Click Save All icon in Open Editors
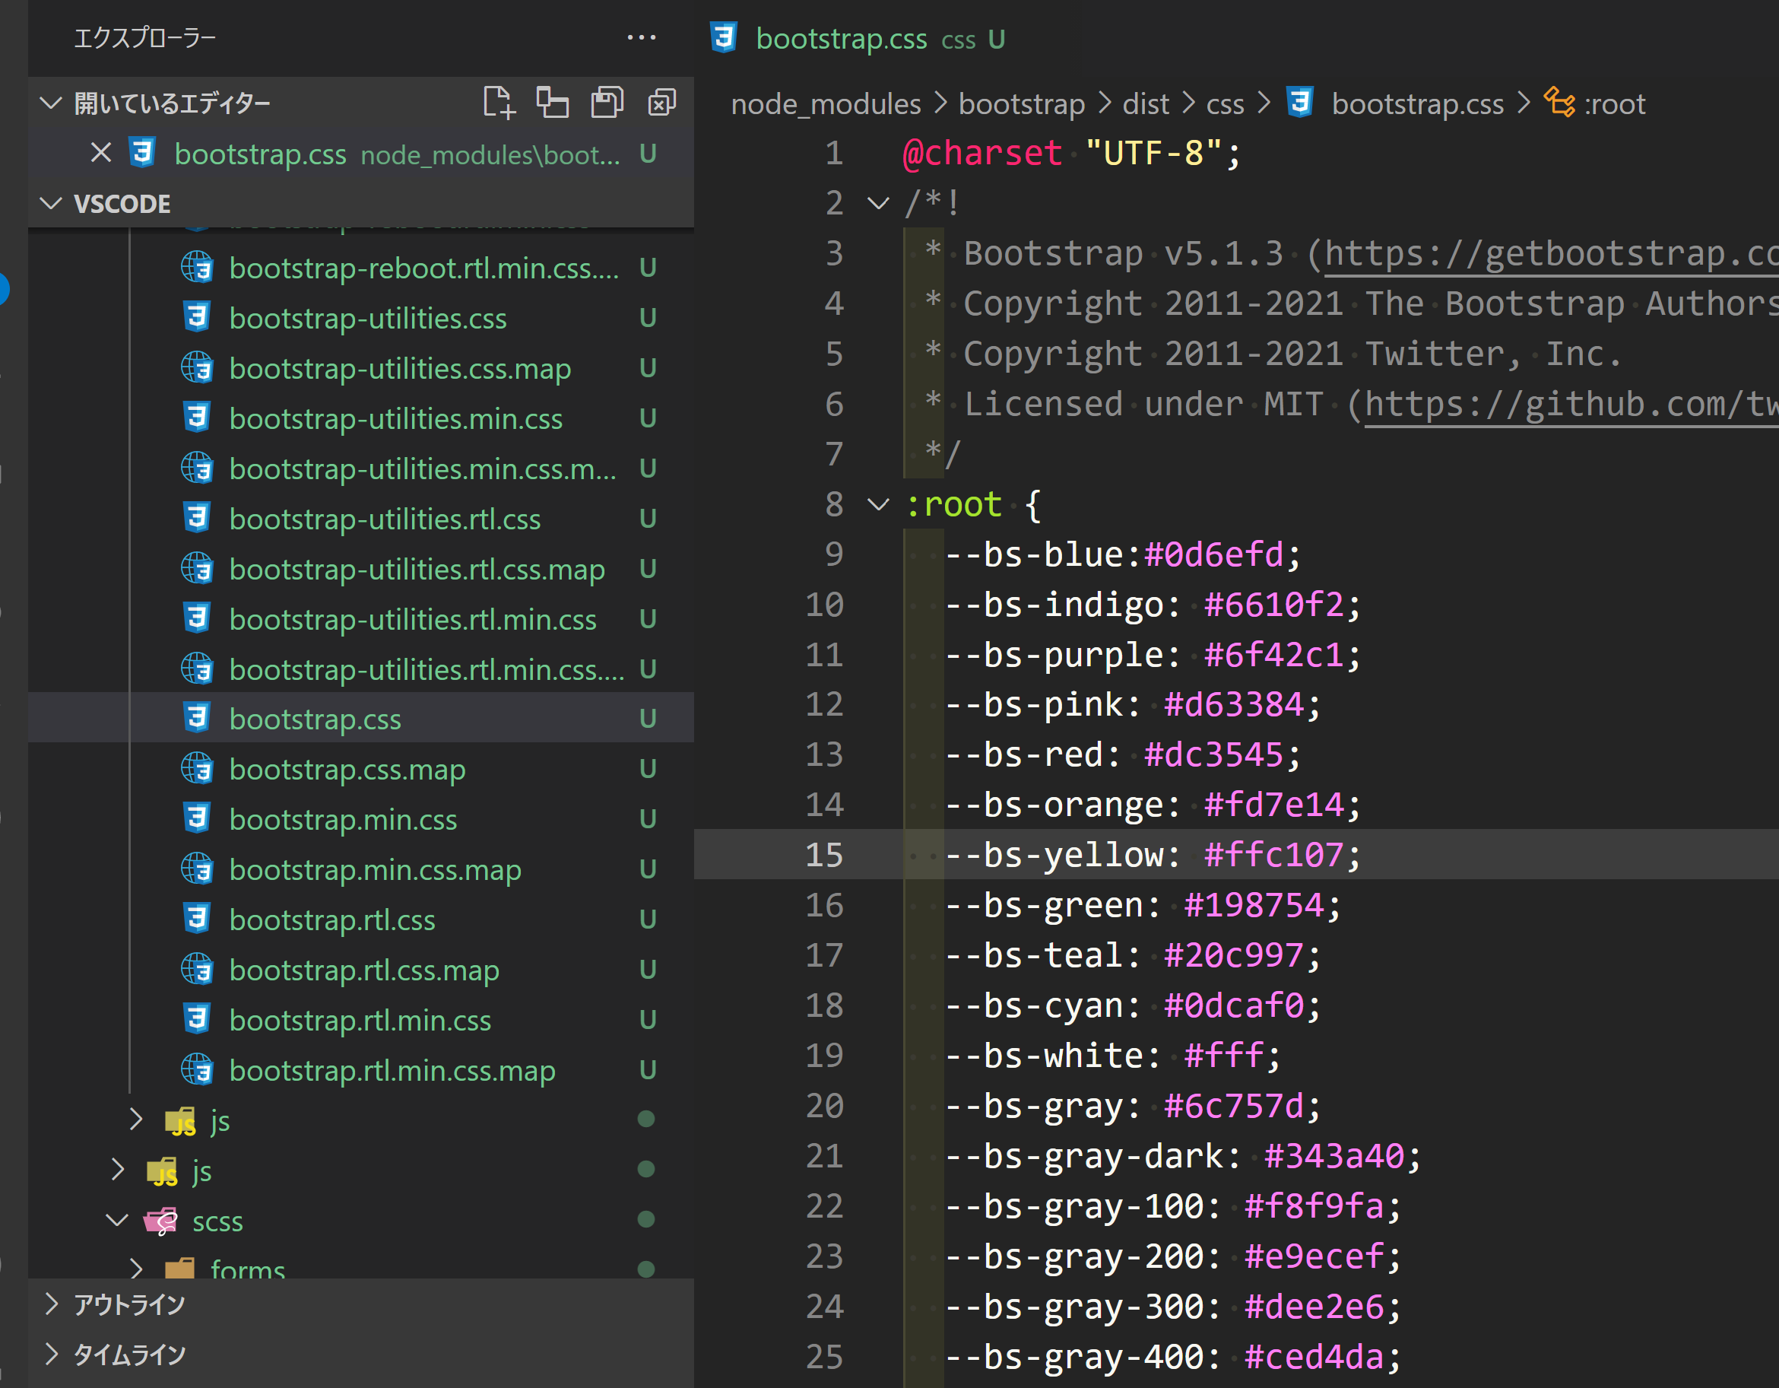Image resolution: width=1779 pixels, height=1388 pixels. (x=607, y=103)
